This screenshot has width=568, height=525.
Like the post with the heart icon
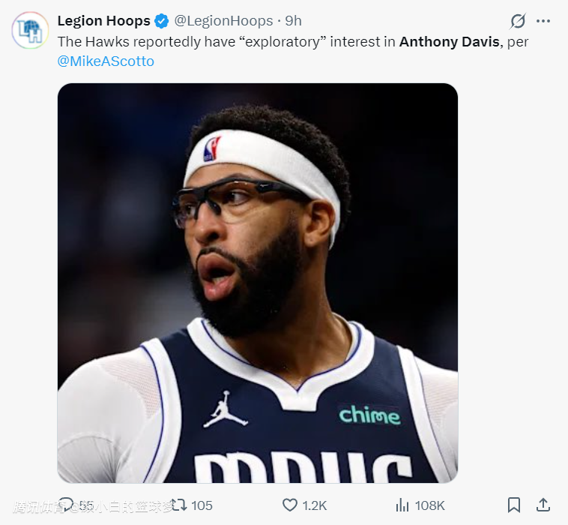[290, 505]
